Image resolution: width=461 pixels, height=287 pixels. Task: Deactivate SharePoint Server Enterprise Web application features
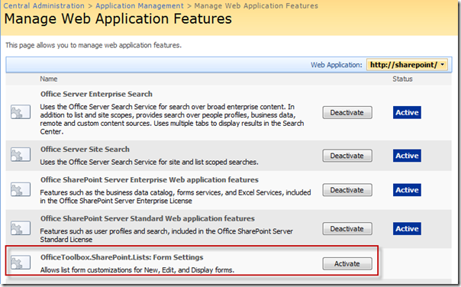pyautogui.click(x=347, y=190)
